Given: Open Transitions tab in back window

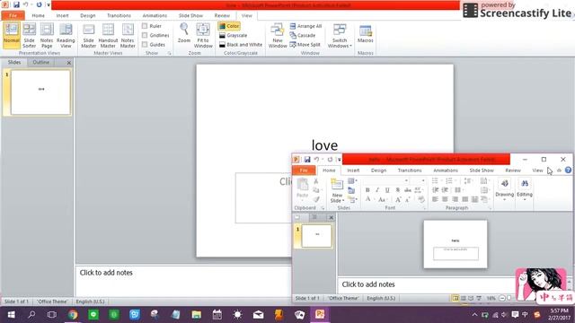Looking at the screenshot, I should point(119,15).
